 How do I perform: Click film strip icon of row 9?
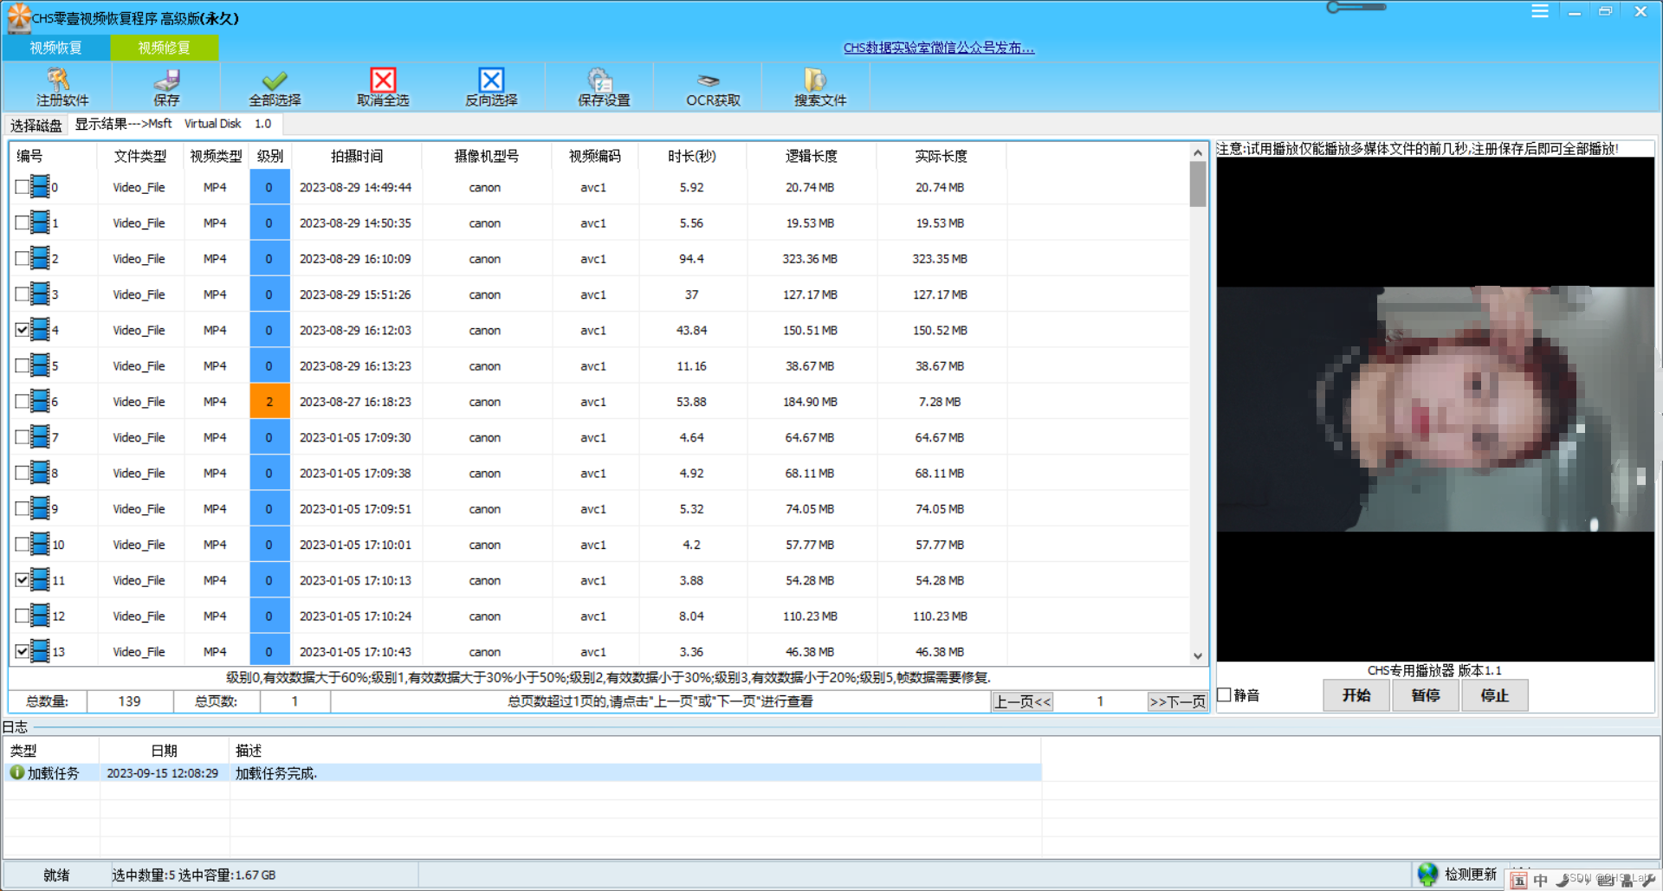coord(40,507)
